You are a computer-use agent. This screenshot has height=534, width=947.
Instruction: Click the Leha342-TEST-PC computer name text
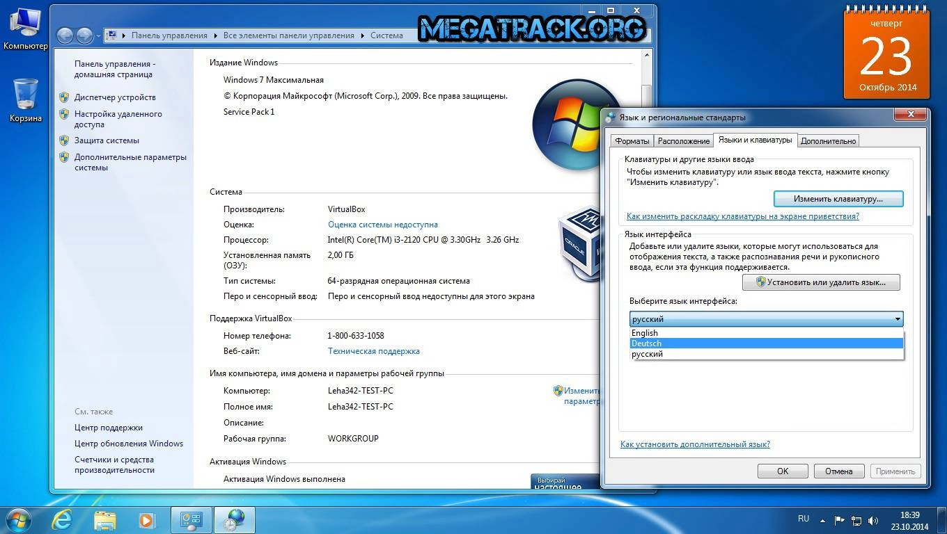click(x=360, y=391)
